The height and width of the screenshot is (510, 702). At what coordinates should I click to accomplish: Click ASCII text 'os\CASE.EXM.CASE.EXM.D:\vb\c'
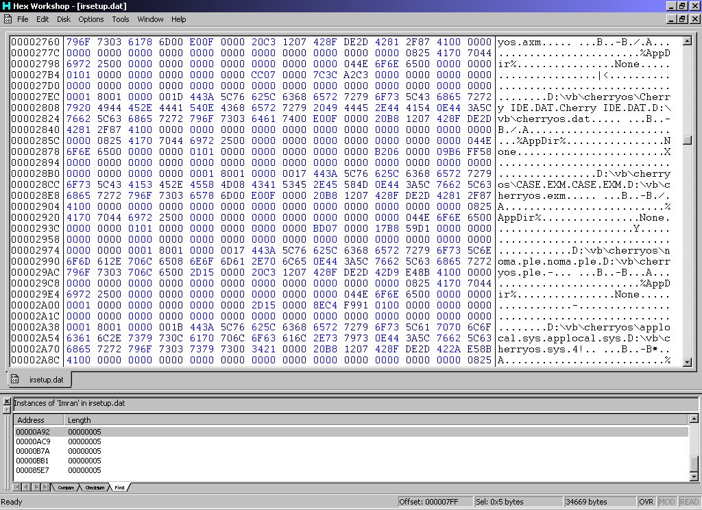coord(584,185)
